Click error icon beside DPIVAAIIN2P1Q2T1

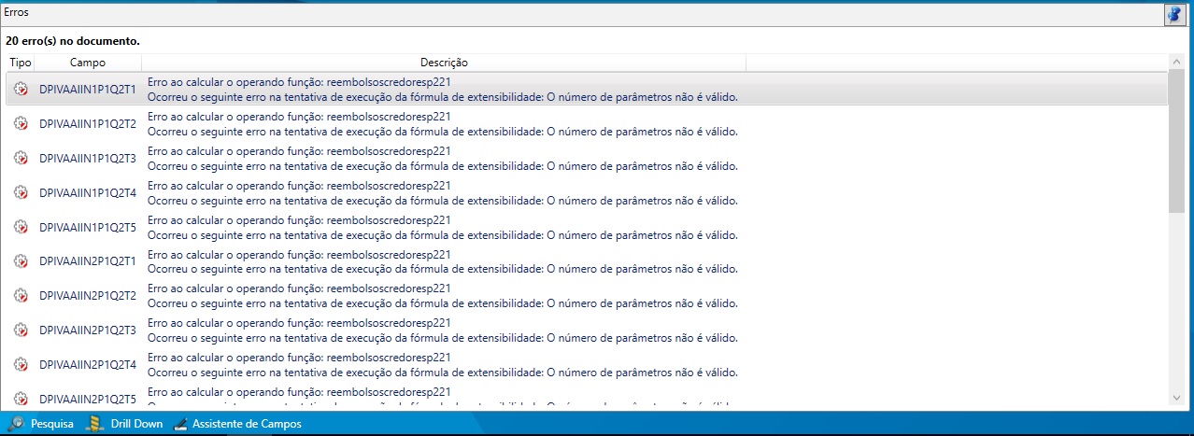(21, 261)
